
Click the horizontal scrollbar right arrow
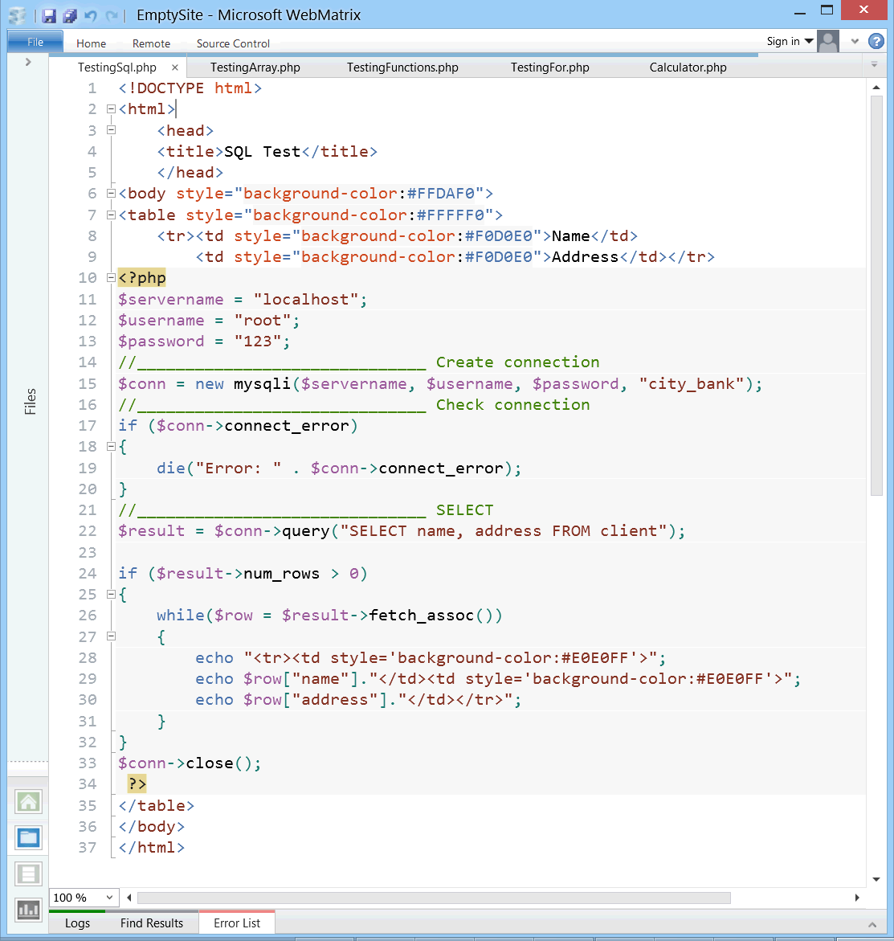coord(857,898)
